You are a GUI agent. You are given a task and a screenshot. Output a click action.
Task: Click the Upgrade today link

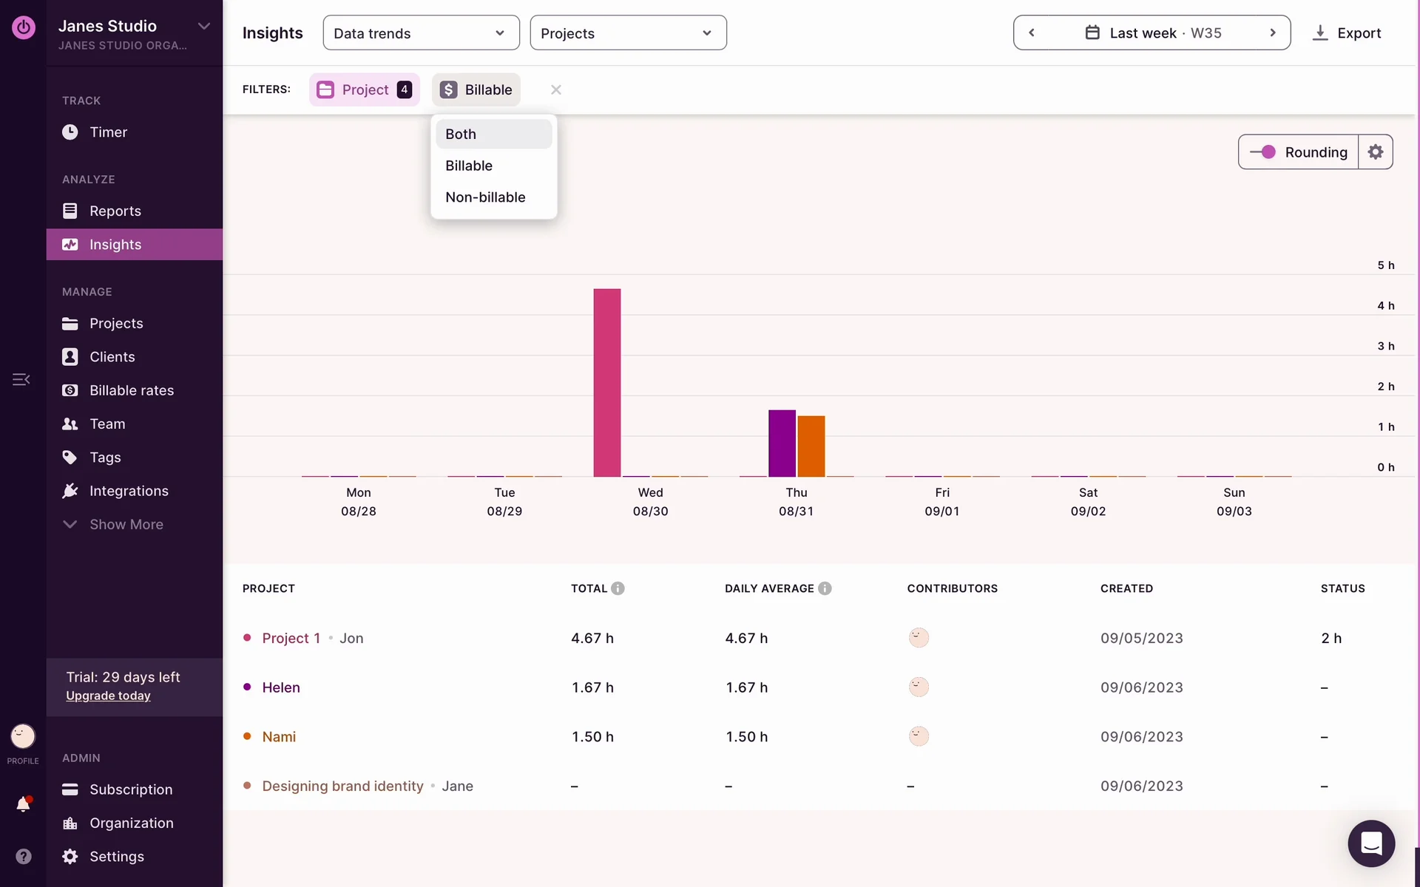108,696
